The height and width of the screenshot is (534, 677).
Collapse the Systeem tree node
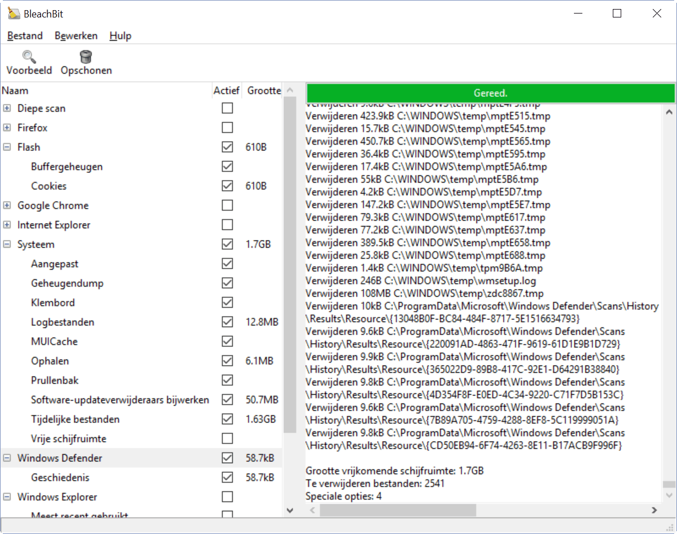tap(7, 244)
